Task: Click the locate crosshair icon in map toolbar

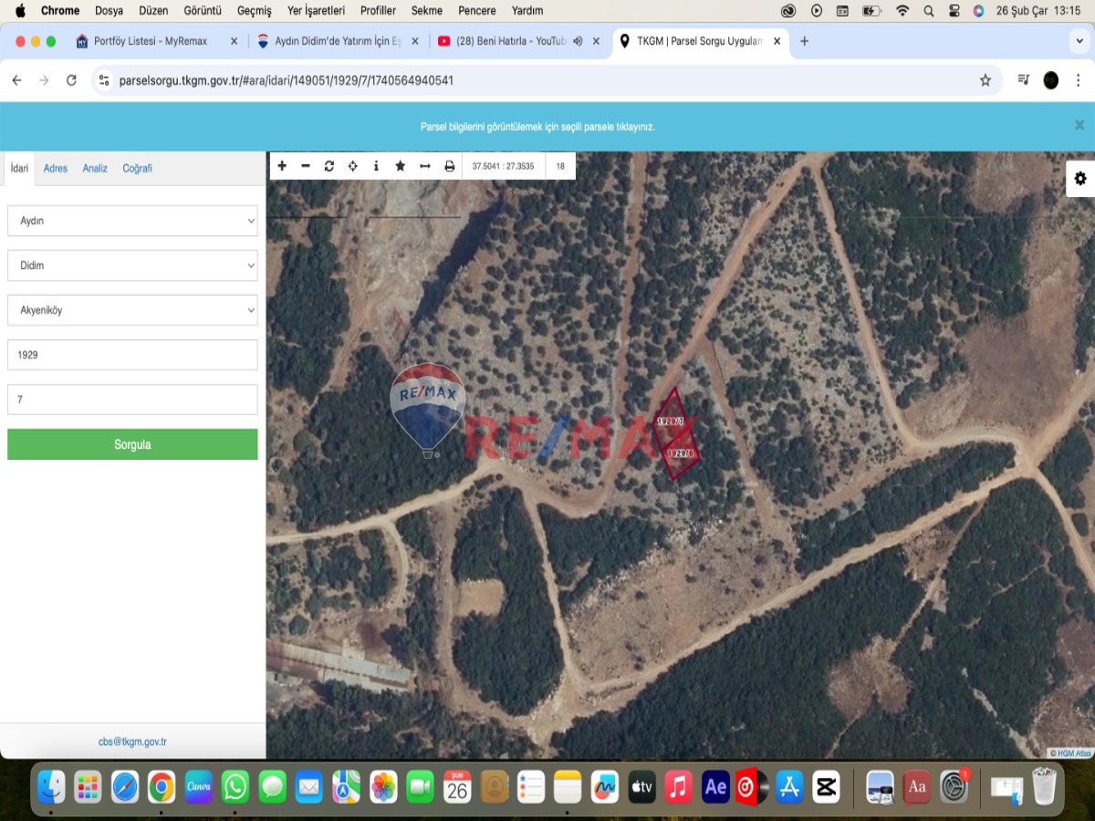Action: (x=353, y=166)
